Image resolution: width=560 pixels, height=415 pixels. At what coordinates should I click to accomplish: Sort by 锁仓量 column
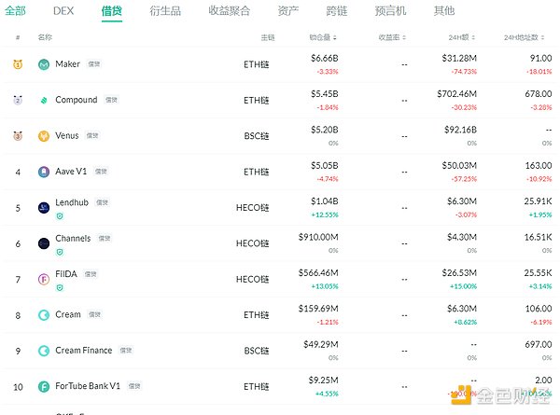pos(323,37)
